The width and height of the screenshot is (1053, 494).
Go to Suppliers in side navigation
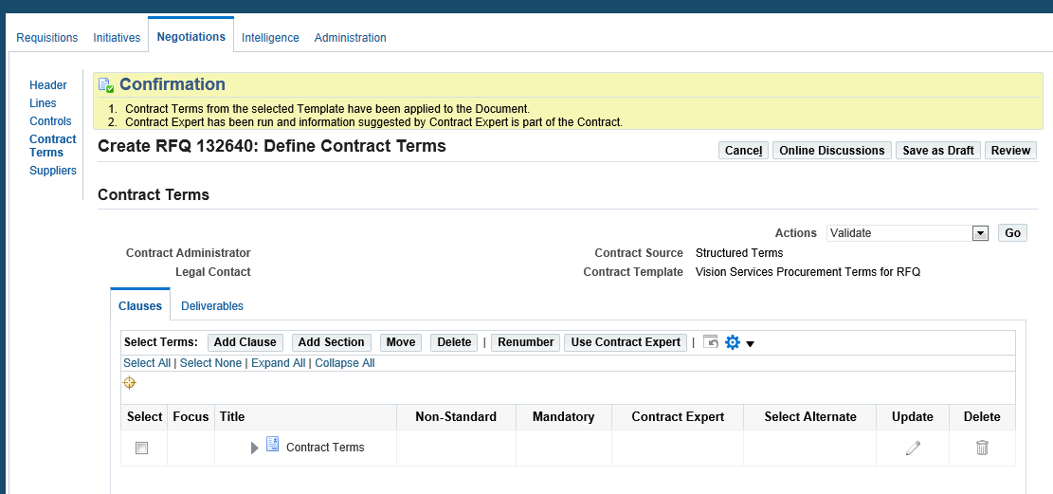[53, 171]
